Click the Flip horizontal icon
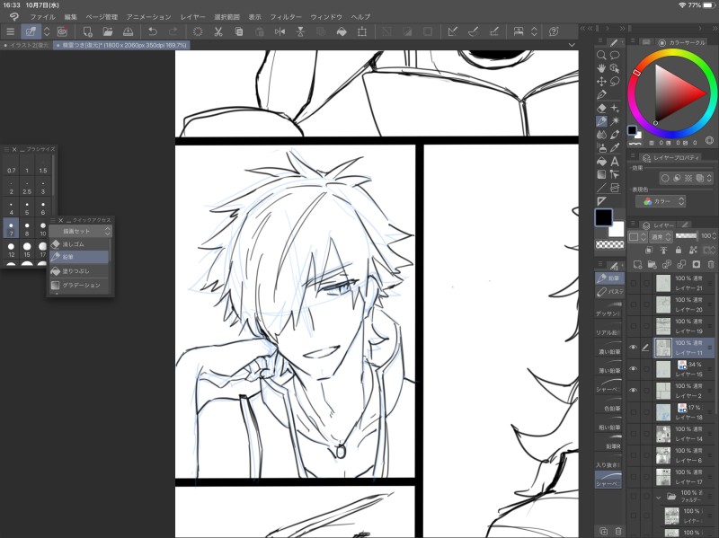Image resolution: width=719 pixels, height=538 pixels. tap(280, 31)
